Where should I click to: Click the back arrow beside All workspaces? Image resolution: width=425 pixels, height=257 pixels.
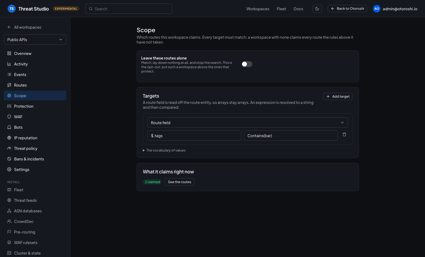tap(9, 27)
